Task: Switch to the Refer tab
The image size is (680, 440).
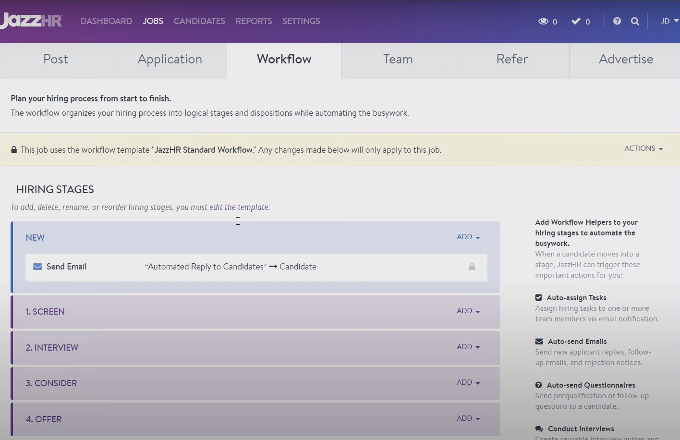Action: pyautogui.click(x=512, y=60)
